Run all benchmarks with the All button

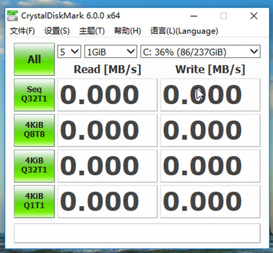click(34, 59)
